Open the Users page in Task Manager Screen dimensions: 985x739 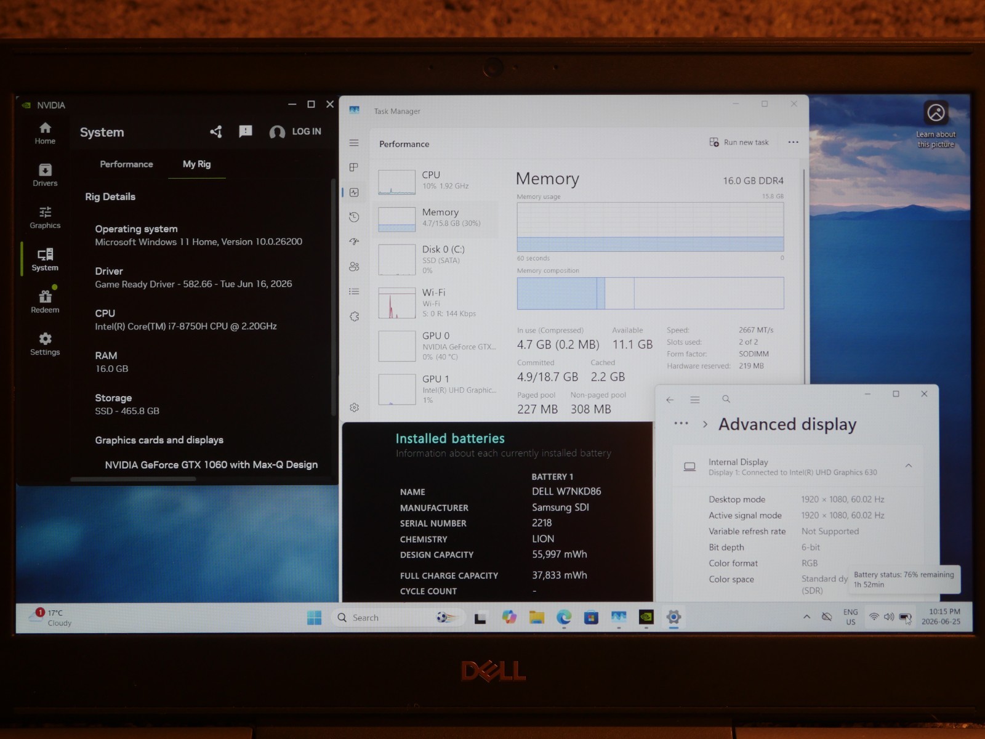click(354, 267)
